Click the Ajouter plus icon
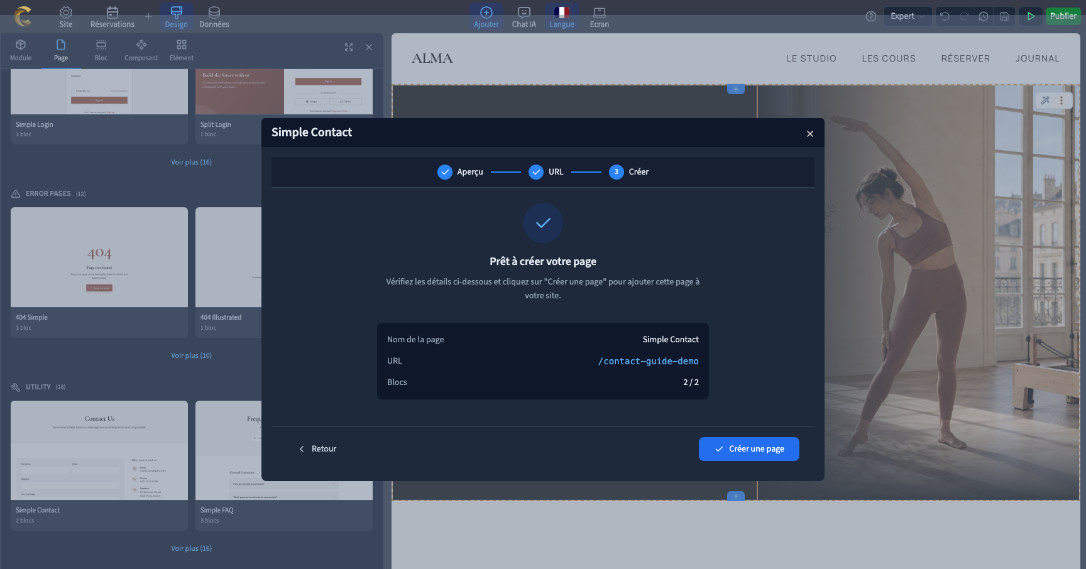This screenshot has width=1086, height=569. (486, 17)
